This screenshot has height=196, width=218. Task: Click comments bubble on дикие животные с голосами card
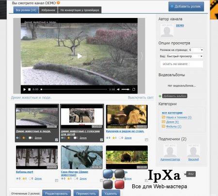pos(75,138)
